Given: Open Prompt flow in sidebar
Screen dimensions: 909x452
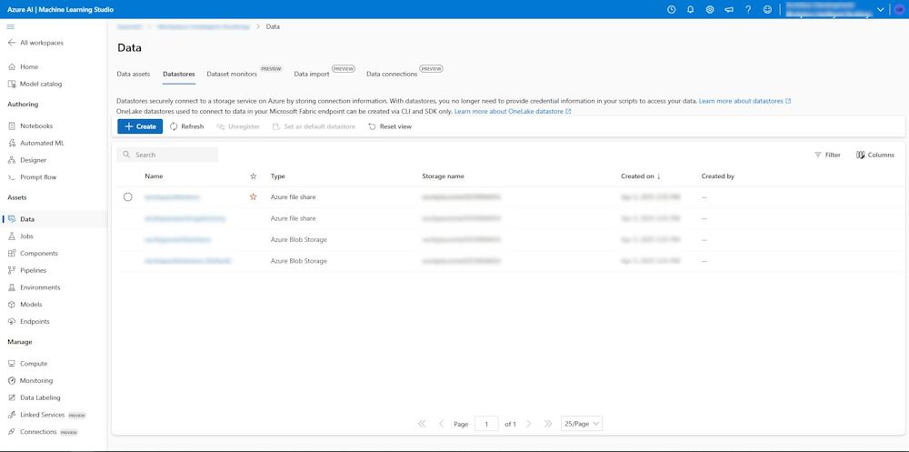Looking at the screenshot, I should tap(33, 177).
